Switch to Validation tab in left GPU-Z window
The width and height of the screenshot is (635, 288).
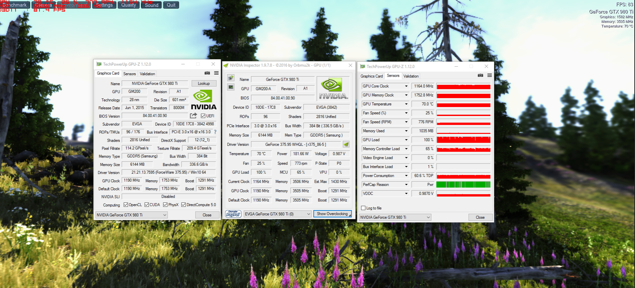point(147,74)
